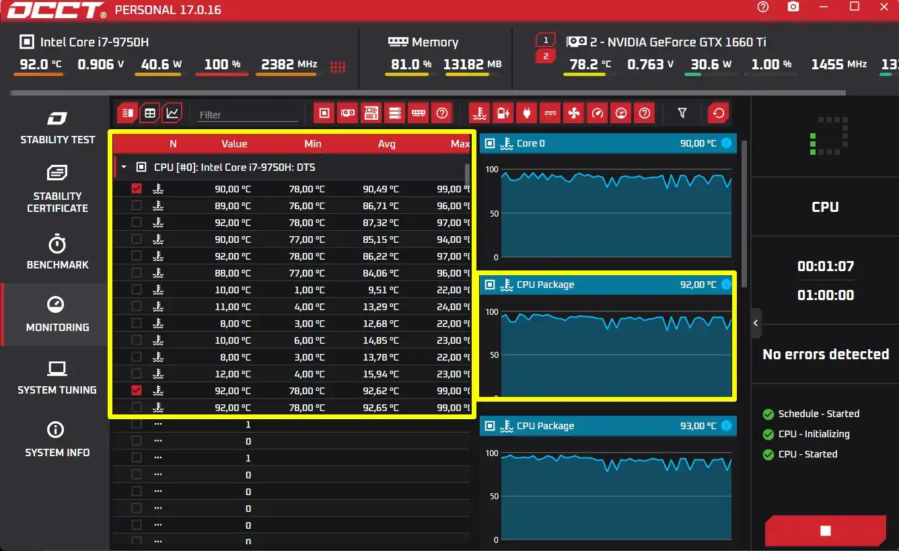
Task: Click the total duration 01:00:00
Action: (x=826, y=295)
